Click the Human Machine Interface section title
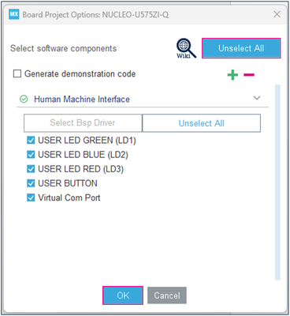 pos(82,100)
